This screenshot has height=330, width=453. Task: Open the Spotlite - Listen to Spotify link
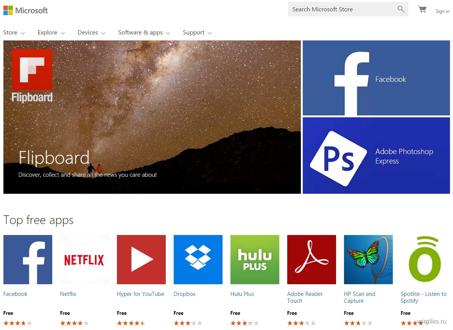(x=423, y=297)
